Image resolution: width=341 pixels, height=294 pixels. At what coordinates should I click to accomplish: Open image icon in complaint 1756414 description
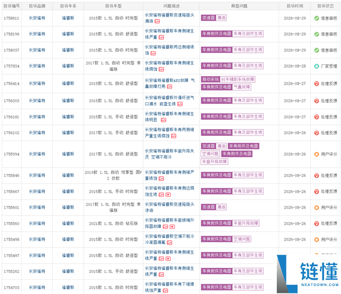click(x=169, y=87)
